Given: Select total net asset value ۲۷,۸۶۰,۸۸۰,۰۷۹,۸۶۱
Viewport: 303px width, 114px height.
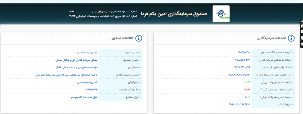Looking at the screenshot, I should point(239,75).
